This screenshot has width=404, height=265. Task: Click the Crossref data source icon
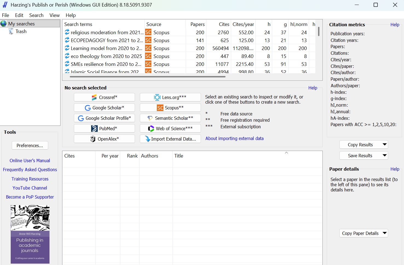click(x=94, y=97)
